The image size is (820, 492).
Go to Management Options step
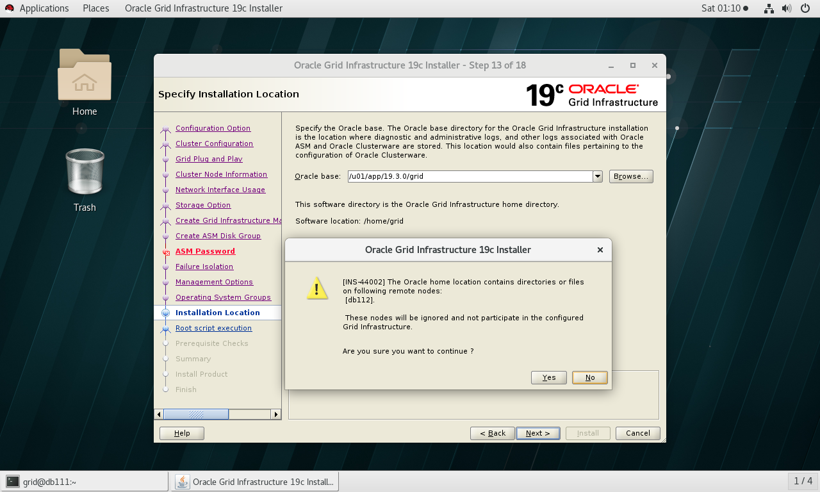click(x=215, y=282)
